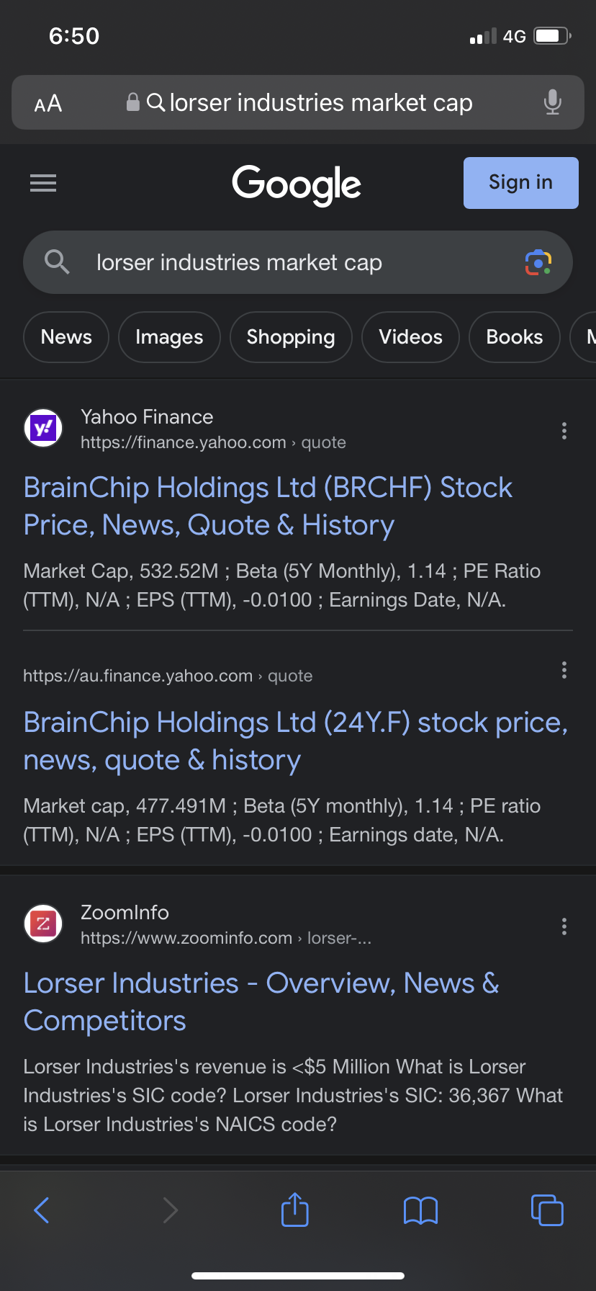Viewport: 596px width, 1291px height.
Task: Go back with Safari back arrow
Action: pos(42,1210)
